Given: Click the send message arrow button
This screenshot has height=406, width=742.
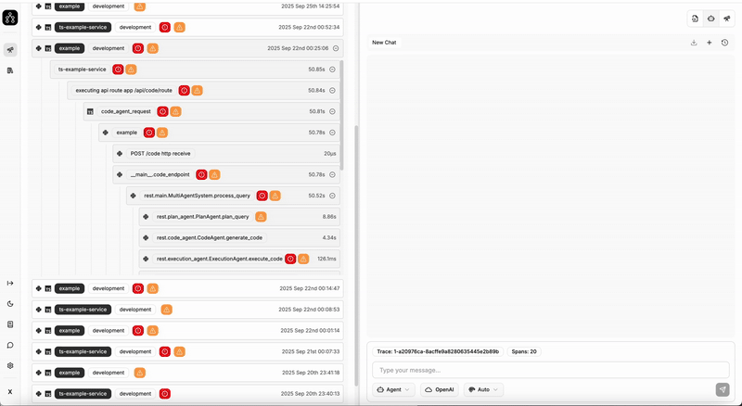Looking at the screenshot, I should pos(723,390).
